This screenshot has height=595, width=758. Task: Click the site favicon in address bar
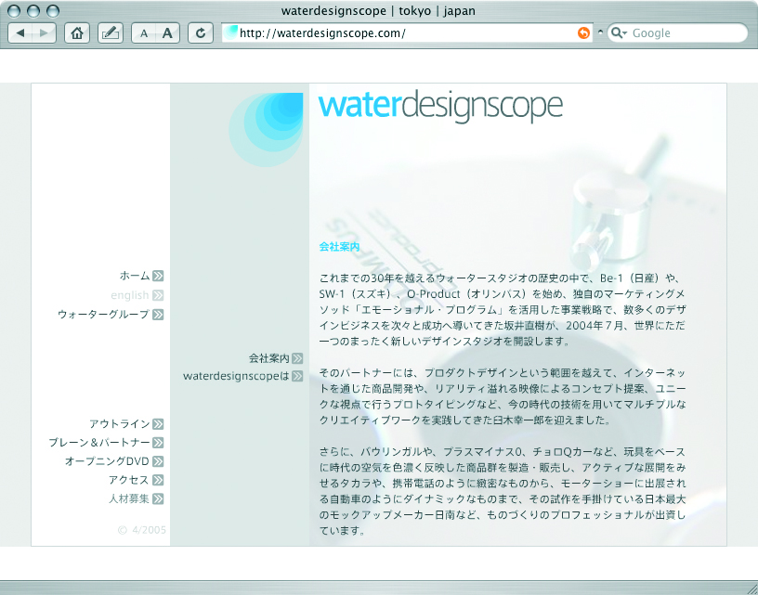tap(231, 32)
